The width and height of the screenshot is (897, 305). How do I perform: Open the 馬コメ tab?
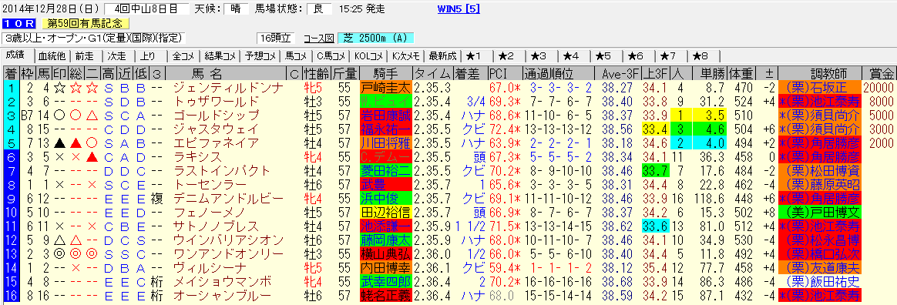point(297,56)
